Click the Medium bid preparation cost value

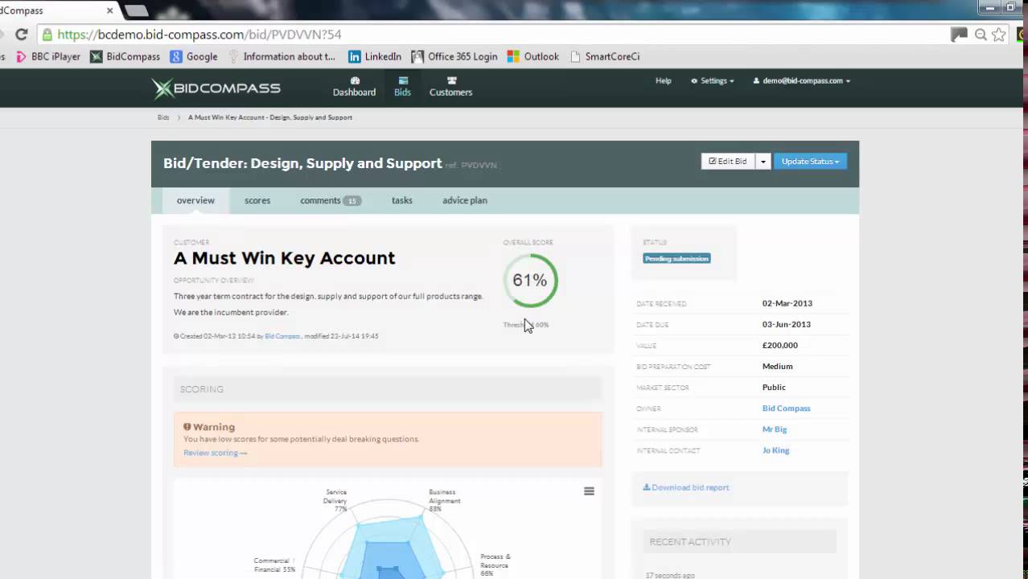tap(778, 366)
